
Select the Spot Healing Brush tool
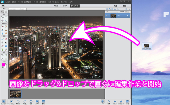point(6,26)
